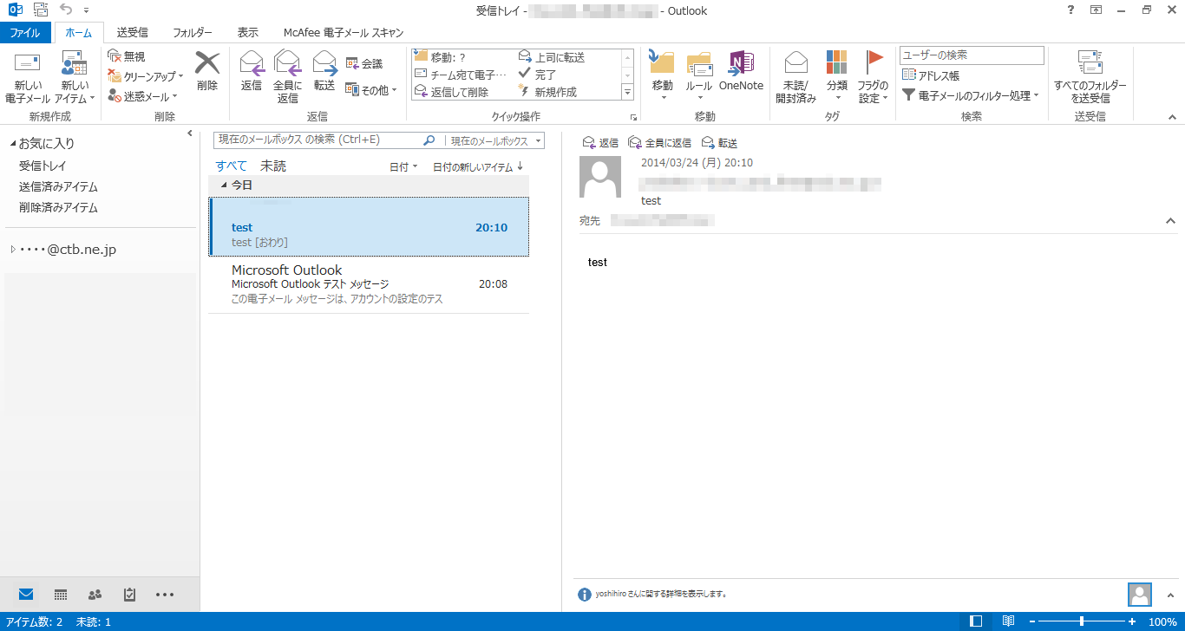Click the zoom slider handle

[1081, 621]
